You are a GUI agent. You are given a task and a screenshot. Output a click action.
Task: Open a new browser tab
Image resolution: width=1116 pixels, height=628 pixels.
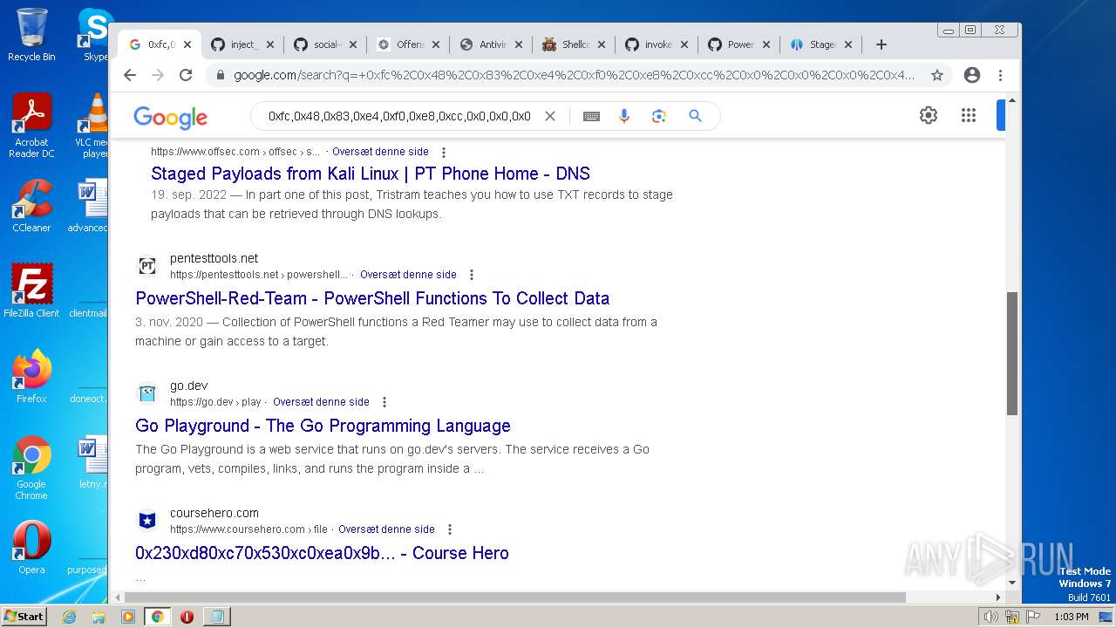point(881,44)
